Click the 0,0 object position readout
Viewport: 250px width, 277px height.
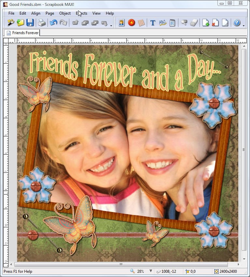[x=193, y=271]
